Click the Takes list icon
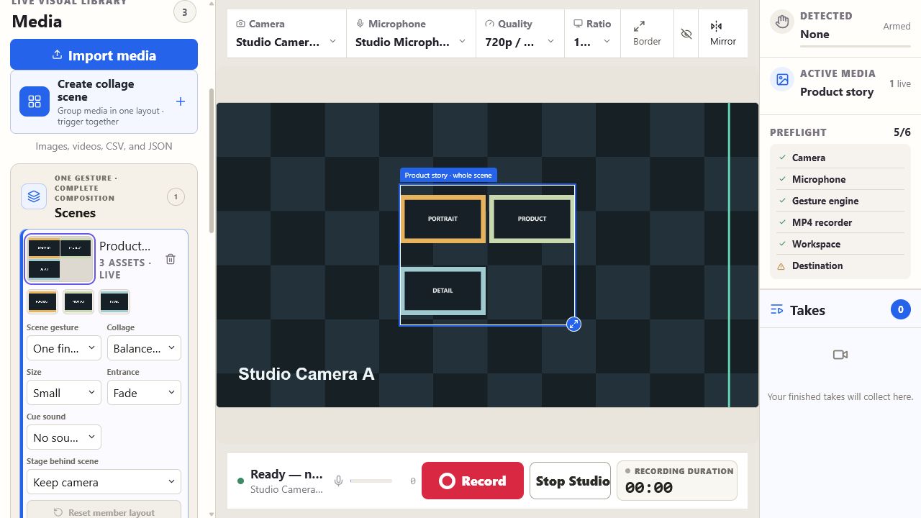The height and width of the screenshot is (518, 921). click(x=776, y=310)
